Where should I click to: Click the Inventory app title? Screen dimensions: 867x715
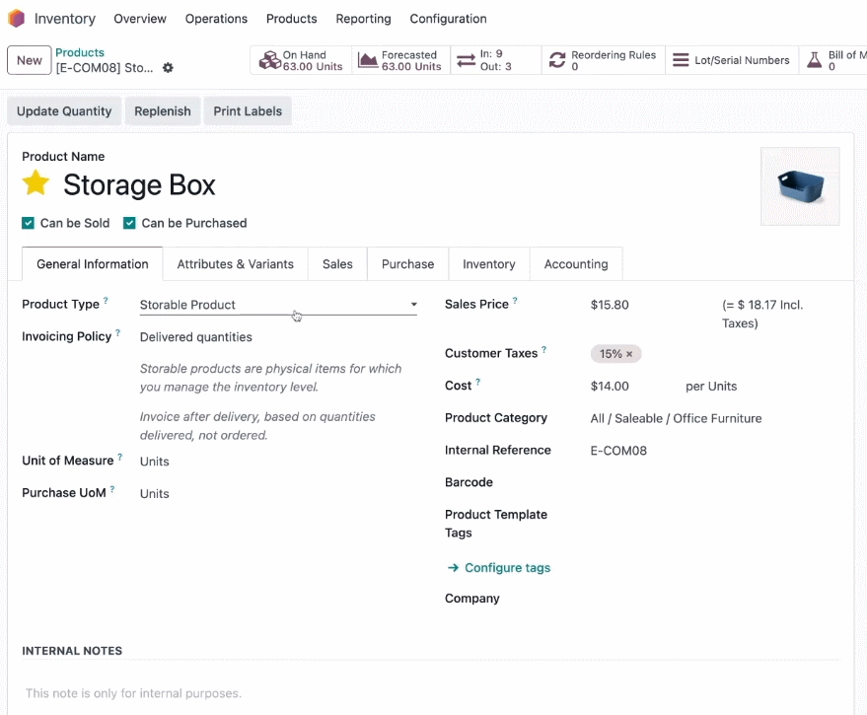click(x=65, y=19)
